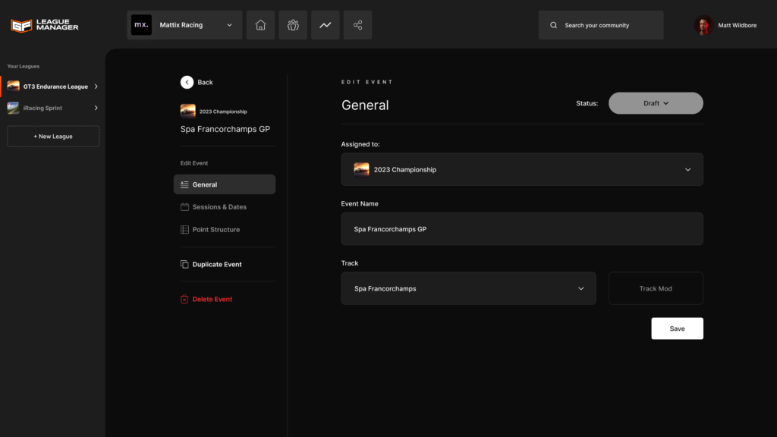
Task: Click the share icon in top bar
Action: (357, 25)
